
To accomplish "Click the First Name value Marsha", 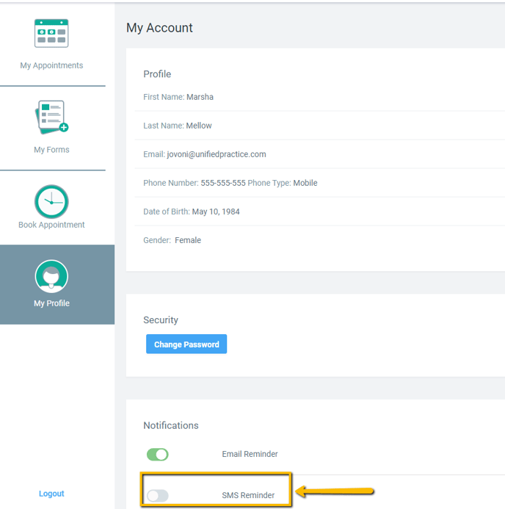I will click(200, 97).
